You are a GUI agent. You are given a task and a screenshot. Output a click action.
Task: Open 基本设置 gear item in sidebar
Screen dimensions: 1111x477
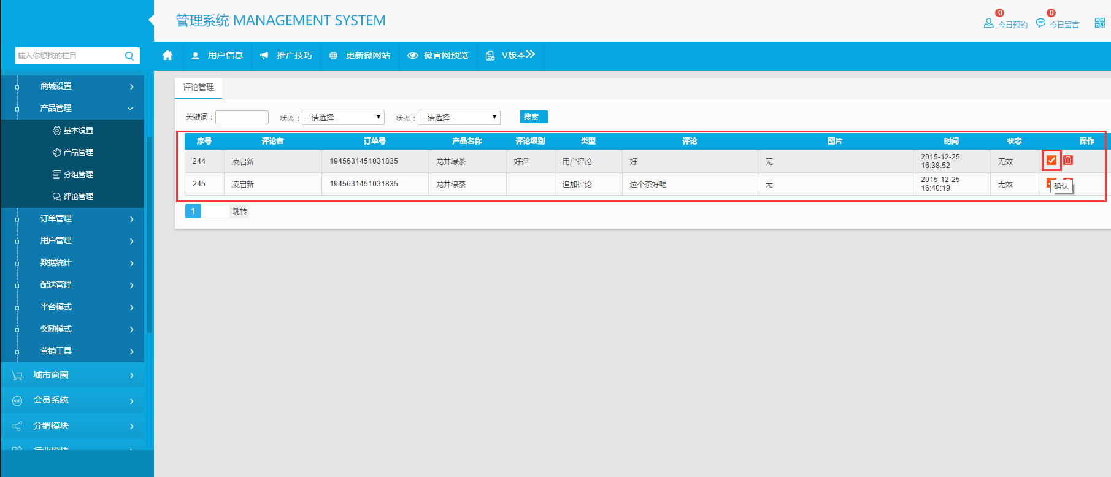[x=73, y=131]
